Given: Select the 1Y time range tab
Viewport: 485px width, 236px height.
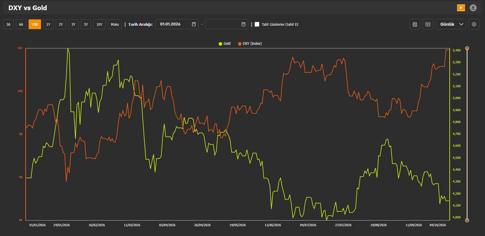Looking at the screenshot, I should (48, 24).
